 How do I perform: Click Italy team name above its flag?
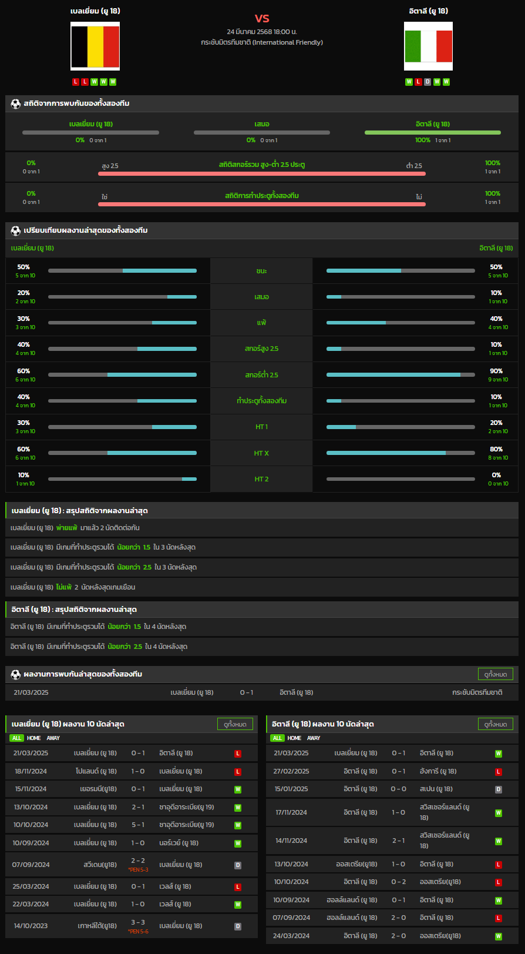(x=429, y=11)
